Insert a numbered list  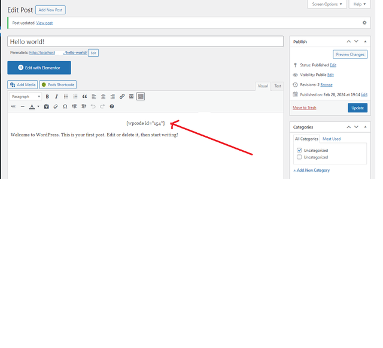[75, 97]
